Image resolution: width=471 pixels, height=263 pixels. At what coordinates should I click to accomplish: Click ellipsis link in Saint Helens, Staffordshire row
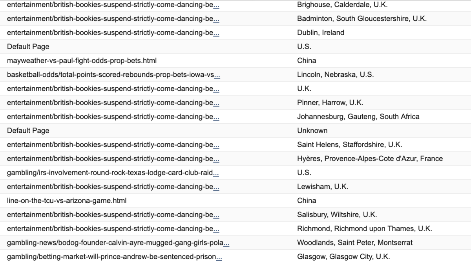216,145
